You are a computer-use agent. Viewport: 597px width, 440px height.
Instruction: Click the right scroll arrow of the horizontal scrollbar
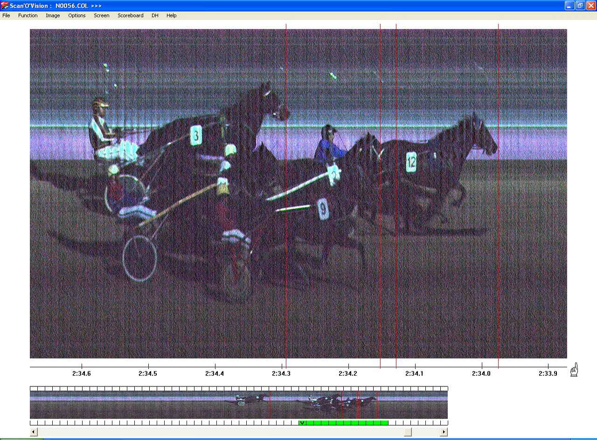point(444,432)
